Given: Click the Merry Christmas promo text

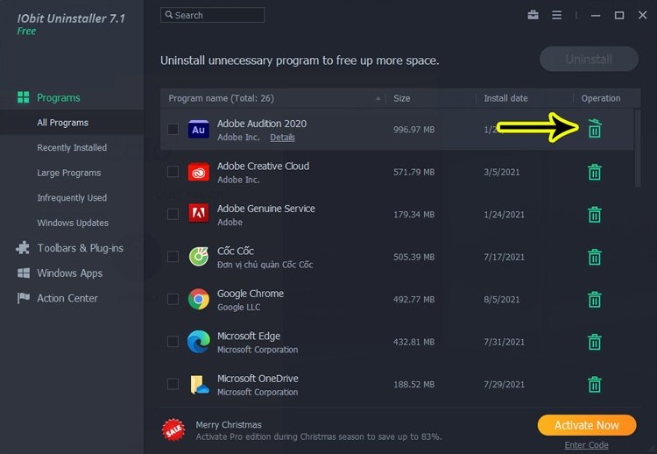Looking at the screenshot, I should (x=229, y=425).
